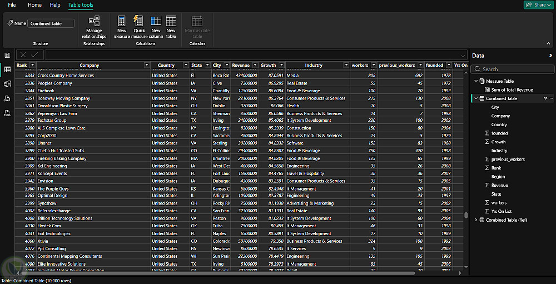This screenshot has height=284, width=556.
Task: Open the File menu
Action: [12, 5]
